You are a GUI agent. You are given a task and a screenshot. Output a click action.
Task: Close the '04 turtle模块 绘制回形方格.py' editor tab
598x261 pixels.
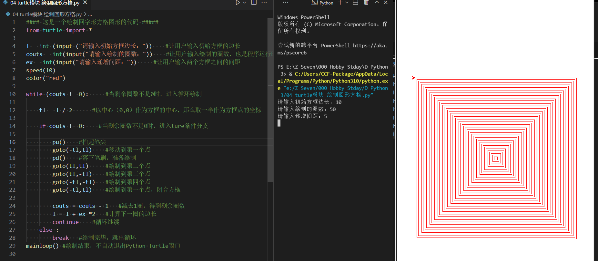tap(85, 3)
